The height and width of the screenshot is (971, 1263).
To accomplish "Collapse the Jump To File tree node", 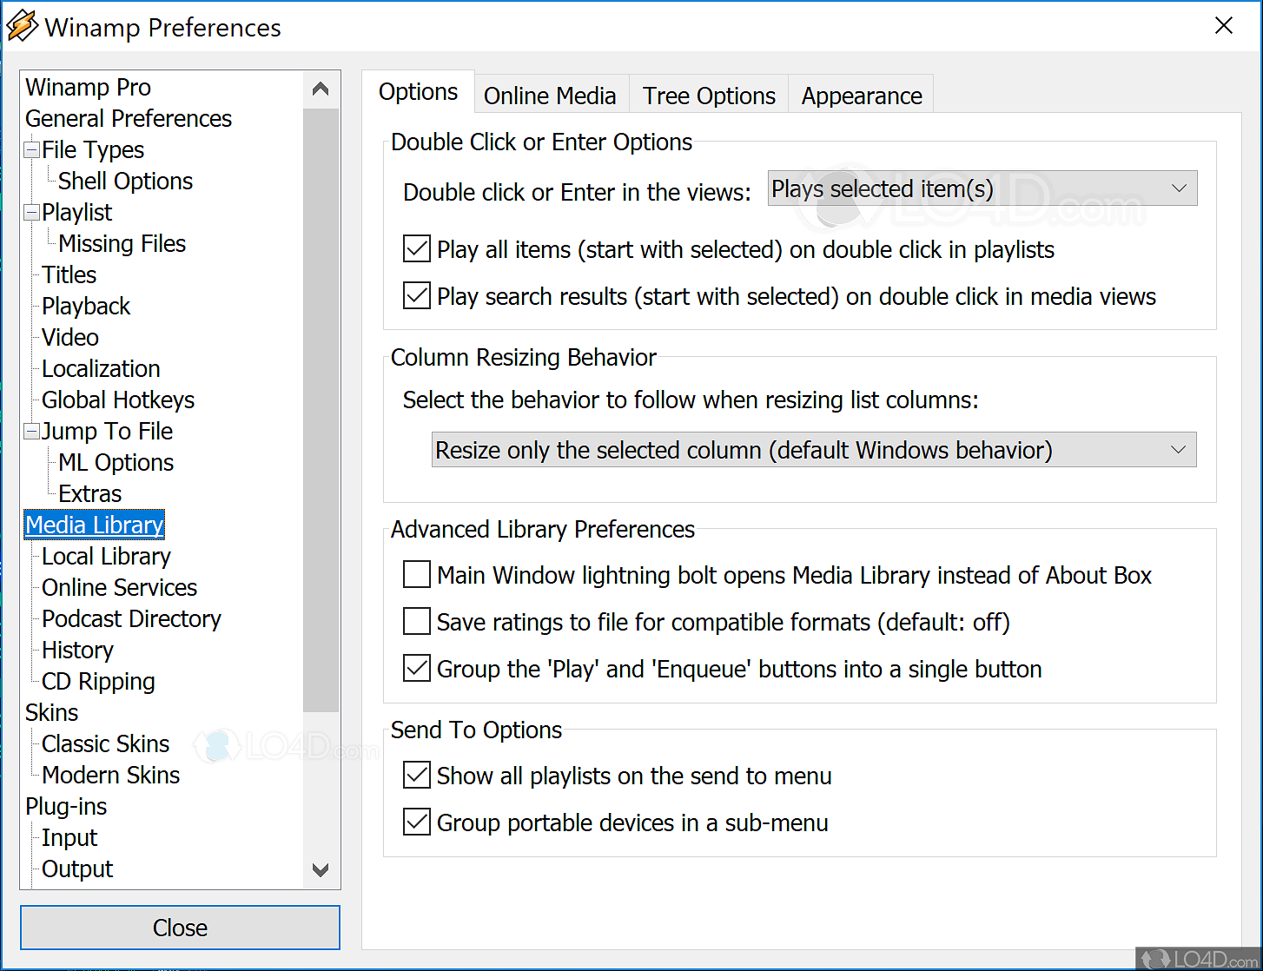I will click(x=32, y=432).
